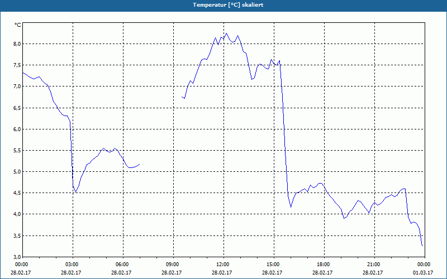Screen dimensions: 447x279
Task: Click the "6,5" y-axis label
Action: (x=17, y=108)
